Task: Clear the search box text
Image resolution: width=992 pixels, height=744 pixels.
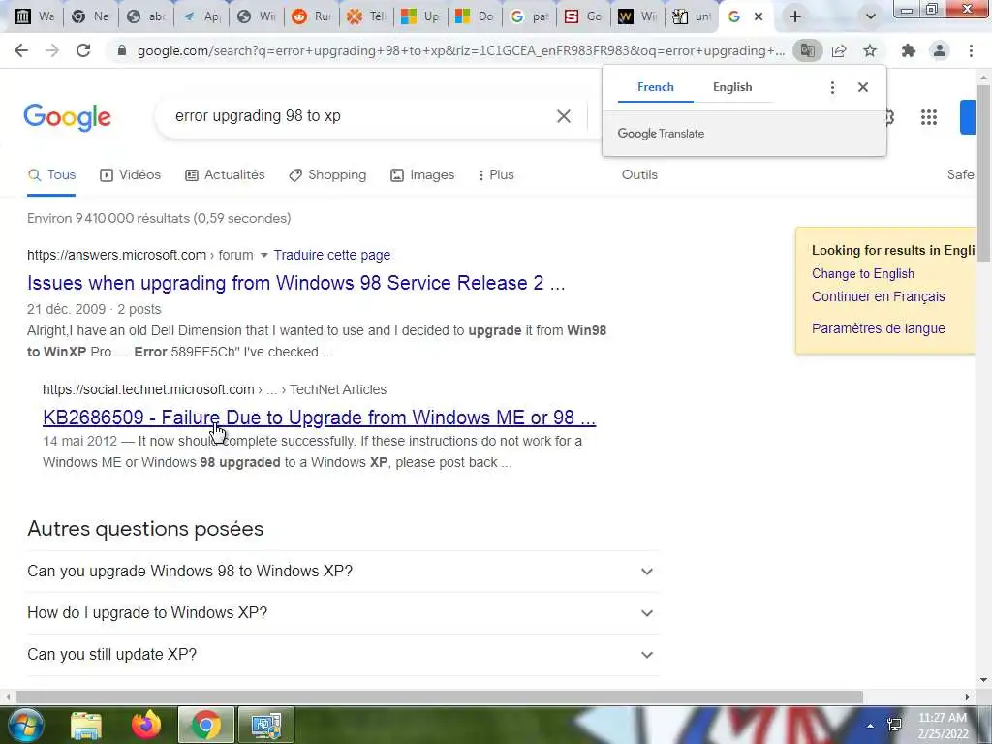Action: [x=564, y=116]
